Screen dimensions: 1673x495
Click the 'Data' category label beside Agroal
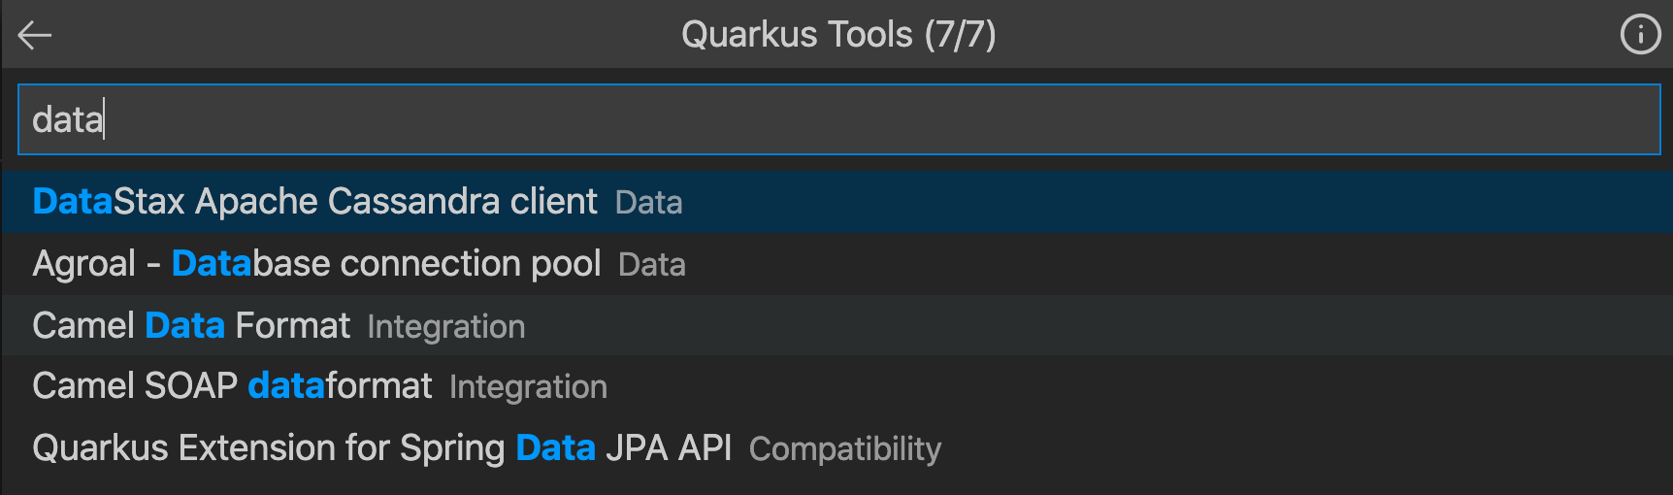[x=652, y=265]
